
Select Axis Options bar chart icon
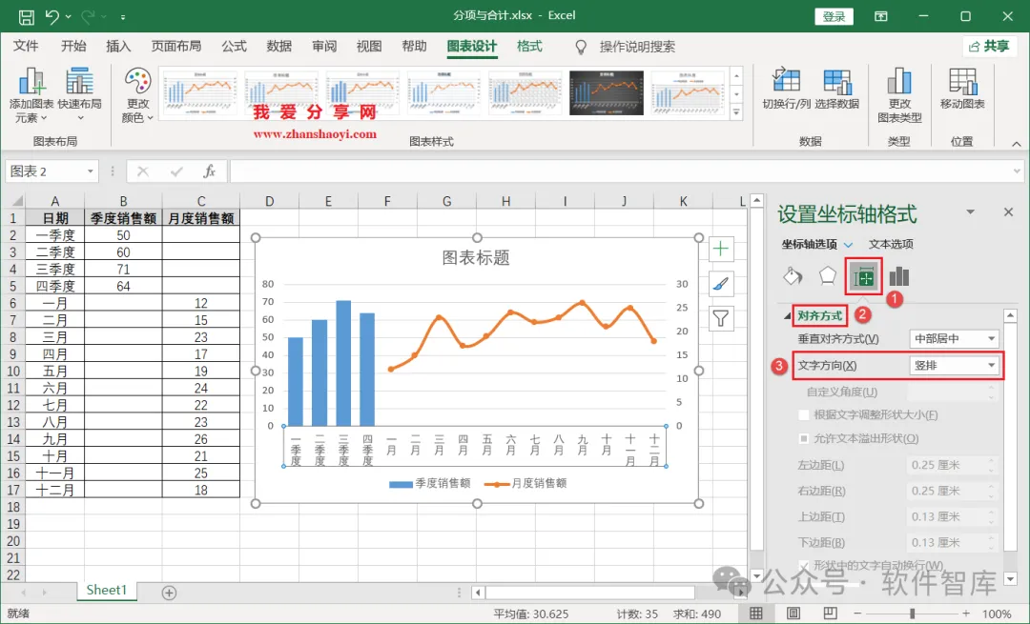coord(898,276)
